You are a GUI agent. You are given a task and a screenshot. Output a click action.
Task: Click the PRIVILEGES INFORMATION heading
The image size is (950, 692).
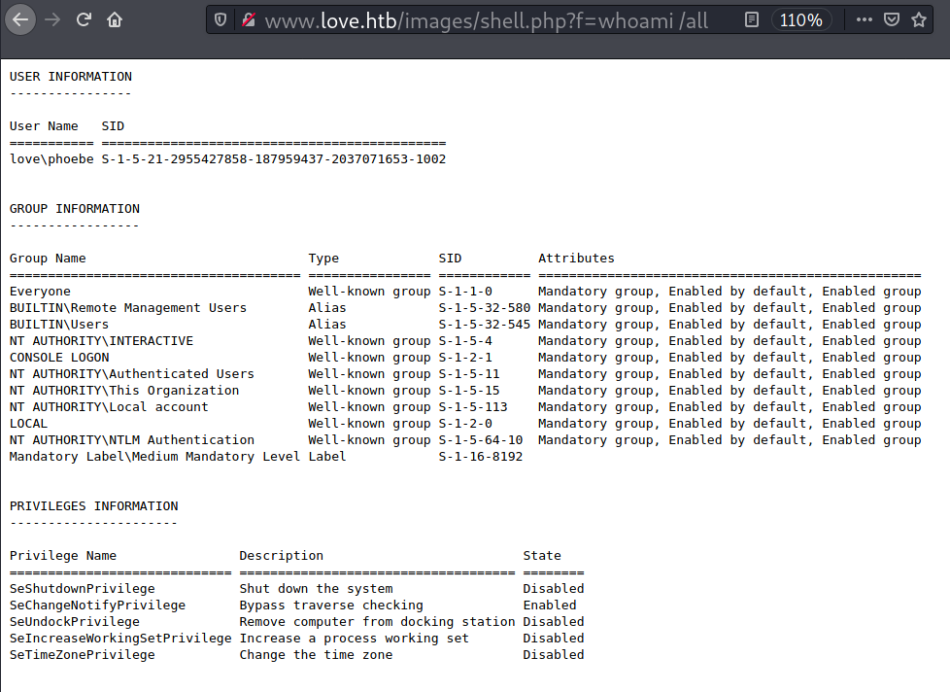[94, 505]
